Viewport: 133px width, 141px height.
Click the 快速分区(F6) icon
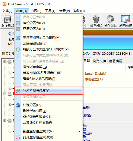18,105
